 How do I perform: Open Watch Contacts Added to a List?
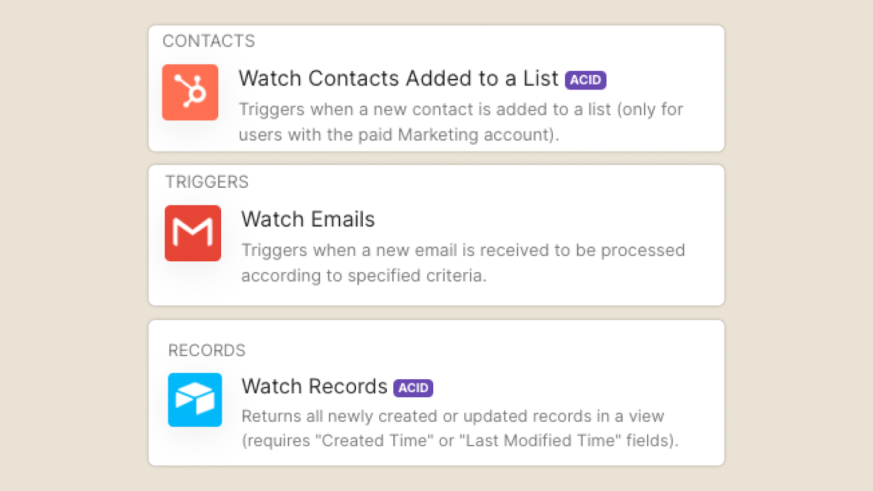tap(398, 79)
